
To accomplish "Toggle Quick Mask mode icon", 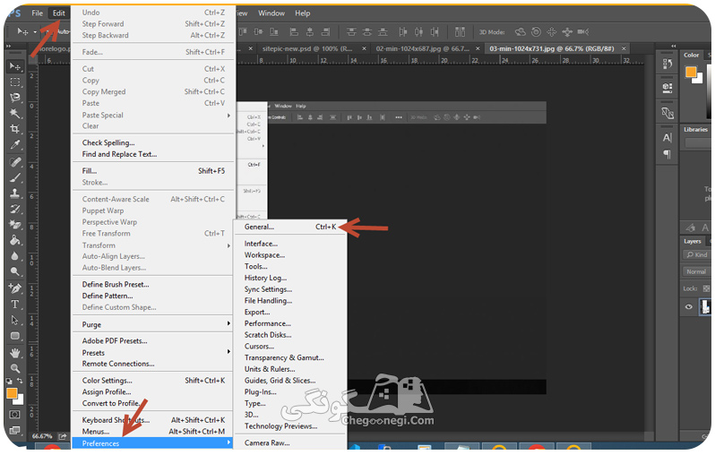I will [14, 415].
